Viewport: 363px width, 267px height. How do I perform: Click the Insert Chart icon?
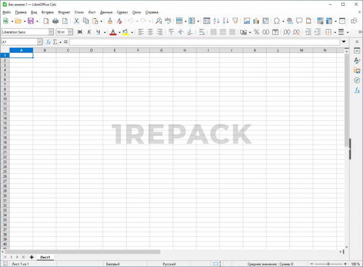coord(256,21)
